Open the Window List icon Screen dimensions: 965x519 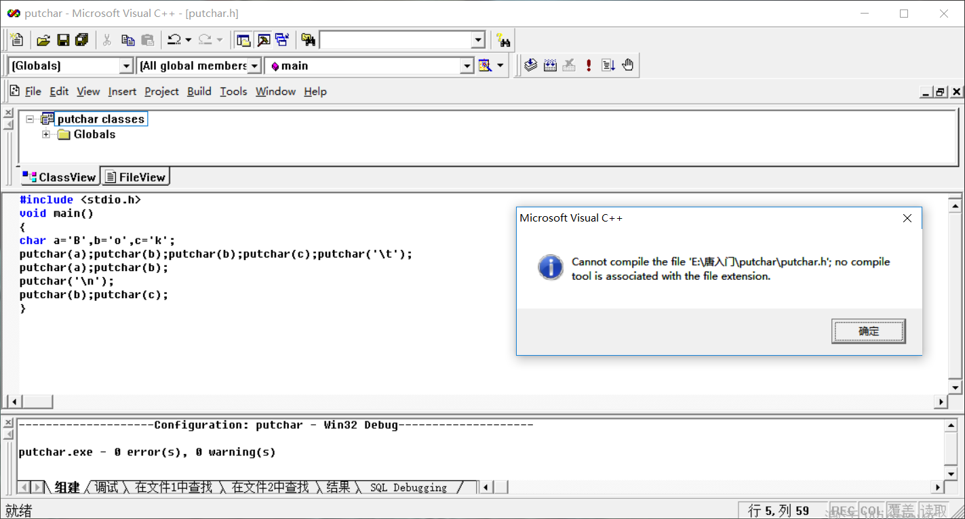coord(282,40)
